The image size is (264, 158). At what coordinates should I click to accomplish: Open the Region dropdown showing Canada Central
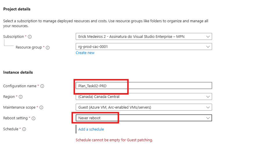tap(144, 97)
